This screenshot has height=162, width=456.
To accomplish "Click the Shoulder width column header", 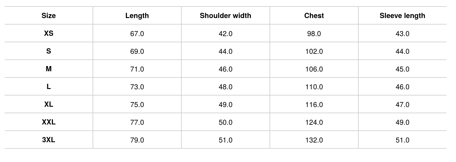I will (x=225, y=16).
